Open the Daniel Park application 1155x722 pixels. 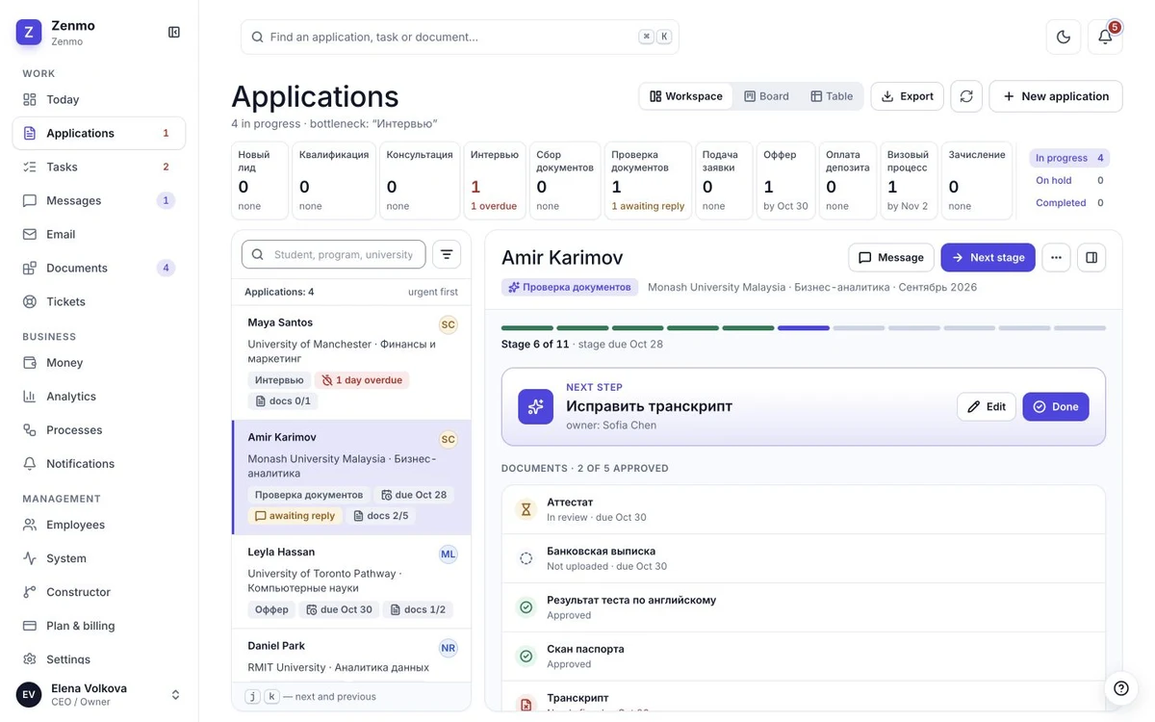click(x=351, y=656)
